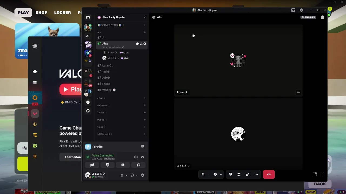The width and height of the screenshot is (346, 194).
Task: Open Discord direct messages home icon
Action: 88,17
